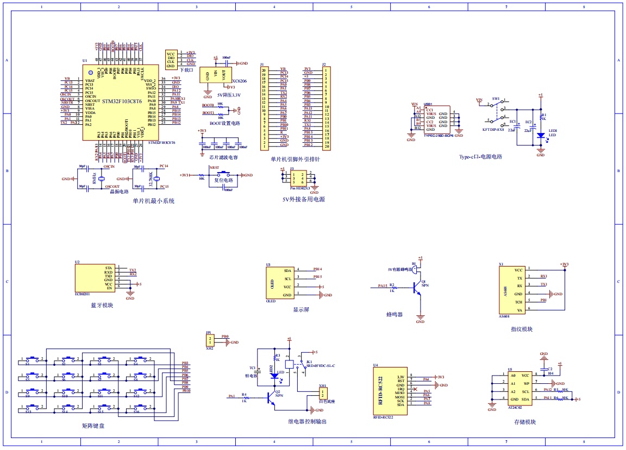
Task: Select LED1 in the Type-C power circuit
Action: pos(540,136)
